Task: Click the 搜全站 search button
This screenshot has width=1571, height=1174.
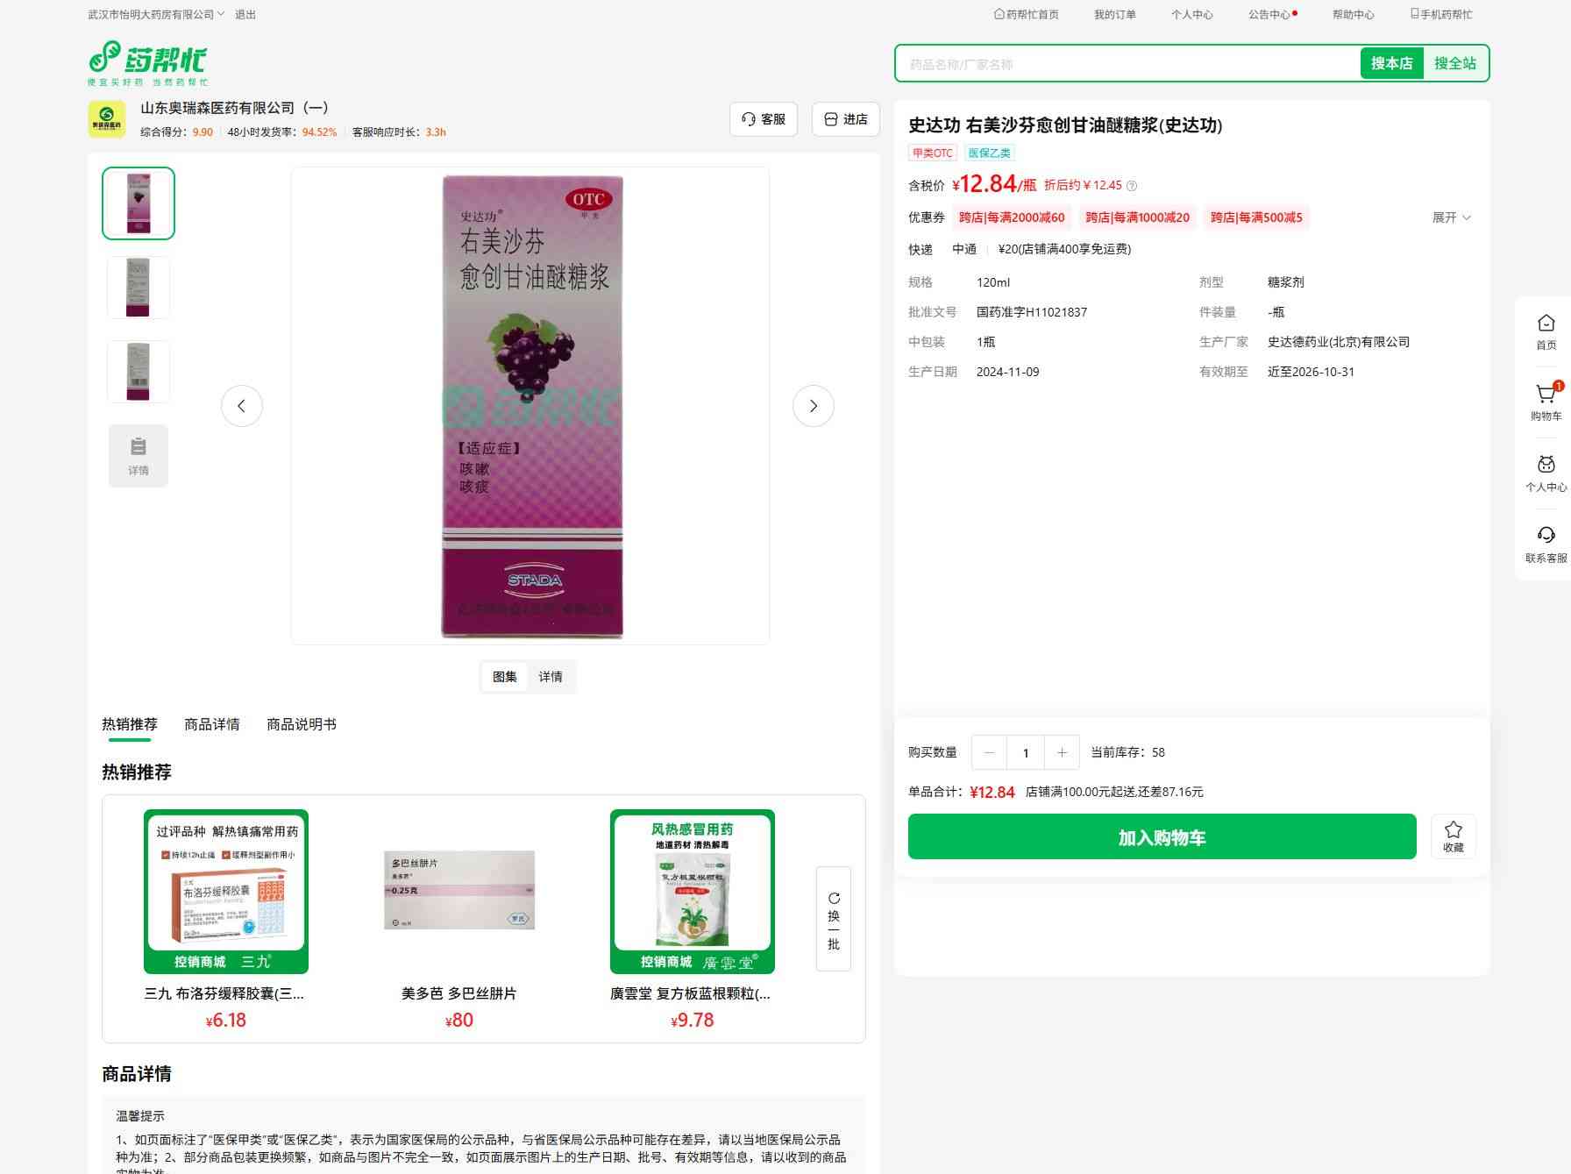Action: coord(1454,63)
